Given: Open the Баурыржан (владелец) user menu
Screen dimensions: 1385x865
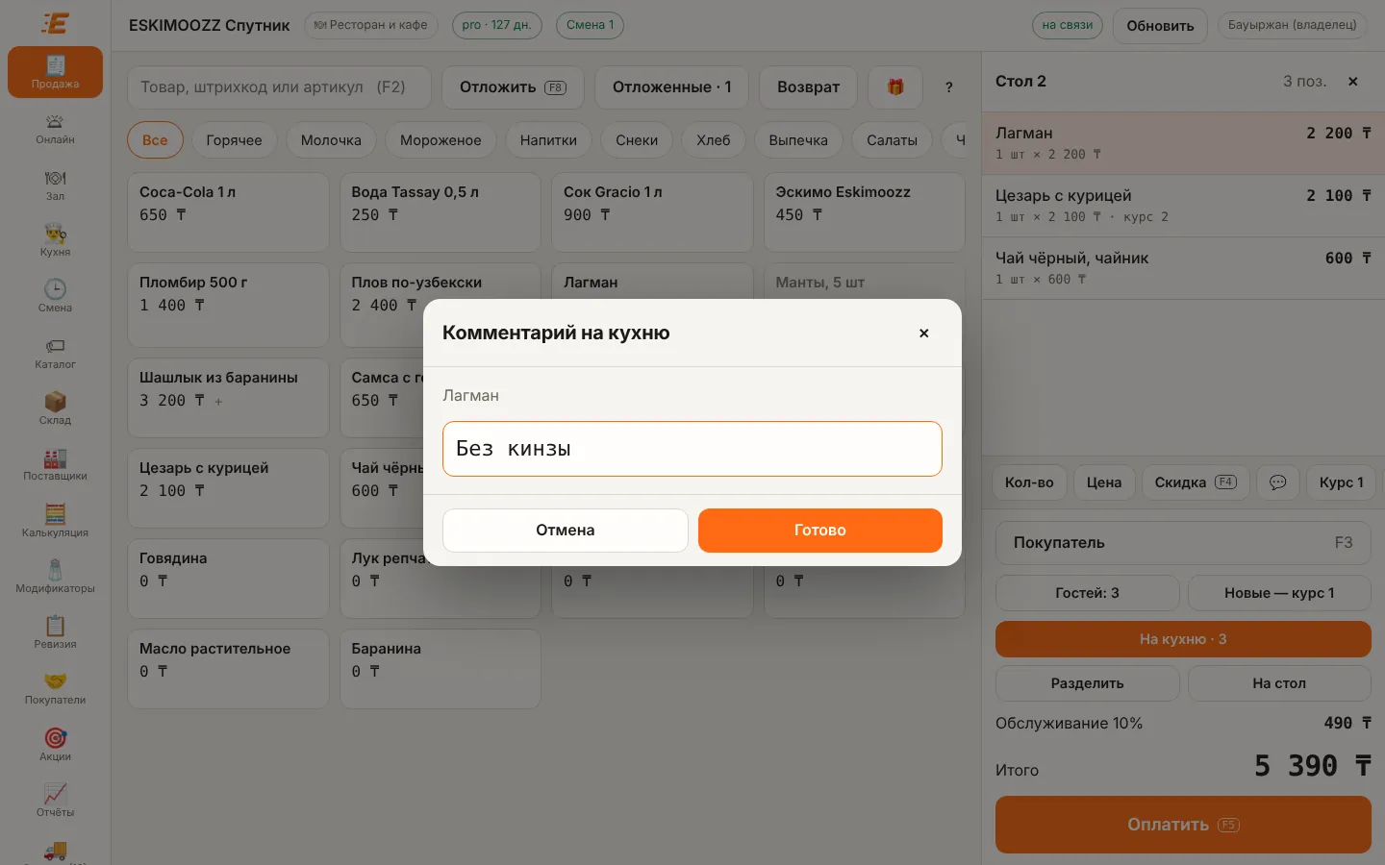Looking at the screenshot, I should click(x=1292, y=25).
